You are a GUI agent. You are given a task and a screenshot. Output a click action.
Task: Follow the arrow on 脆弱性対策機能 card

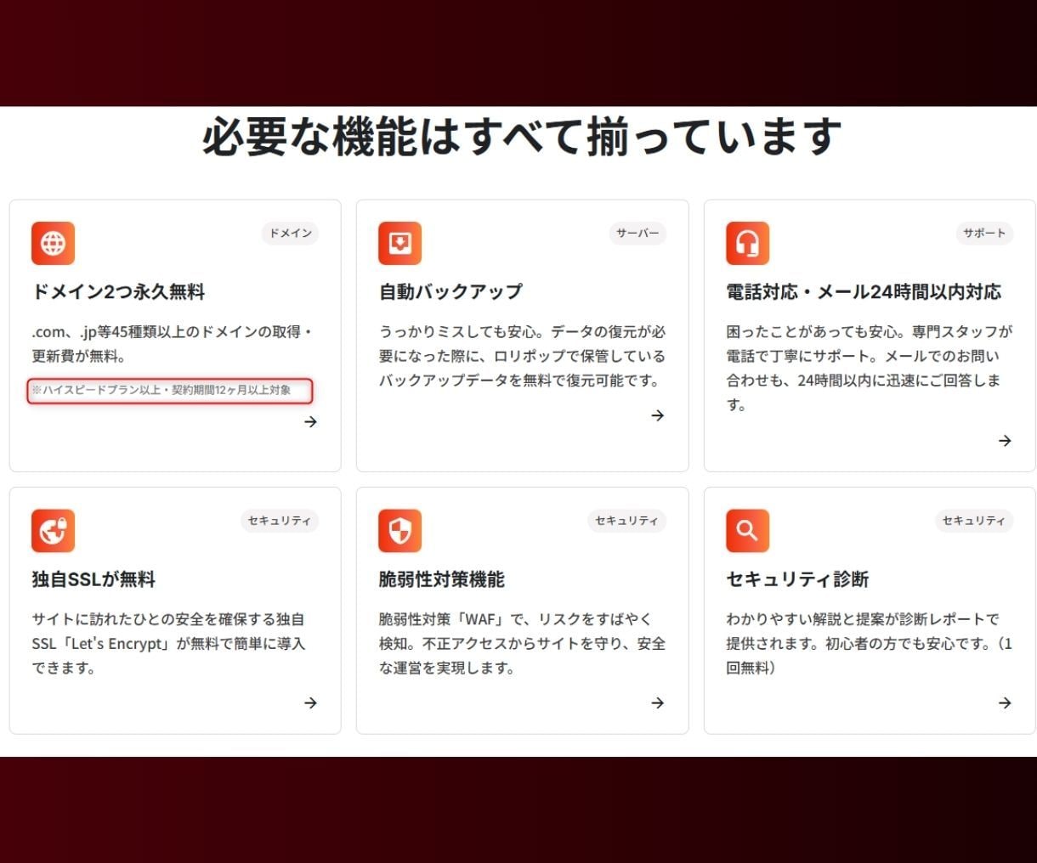(x=657, y=702)
